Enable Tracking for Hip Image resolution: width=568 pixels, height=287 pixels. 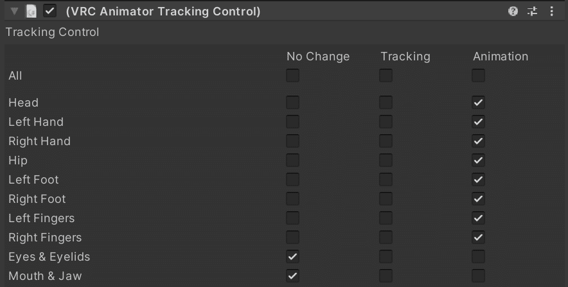pos(386,160)
